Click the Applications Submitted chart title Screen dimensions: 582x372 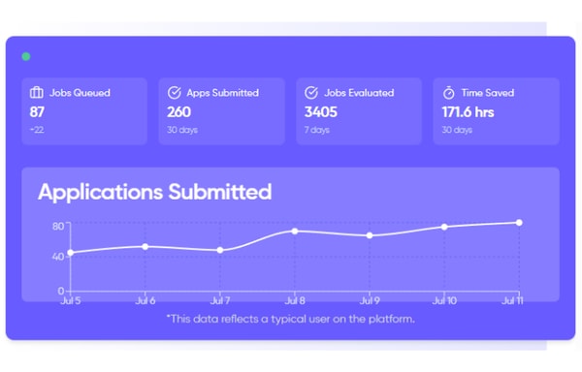155,193
